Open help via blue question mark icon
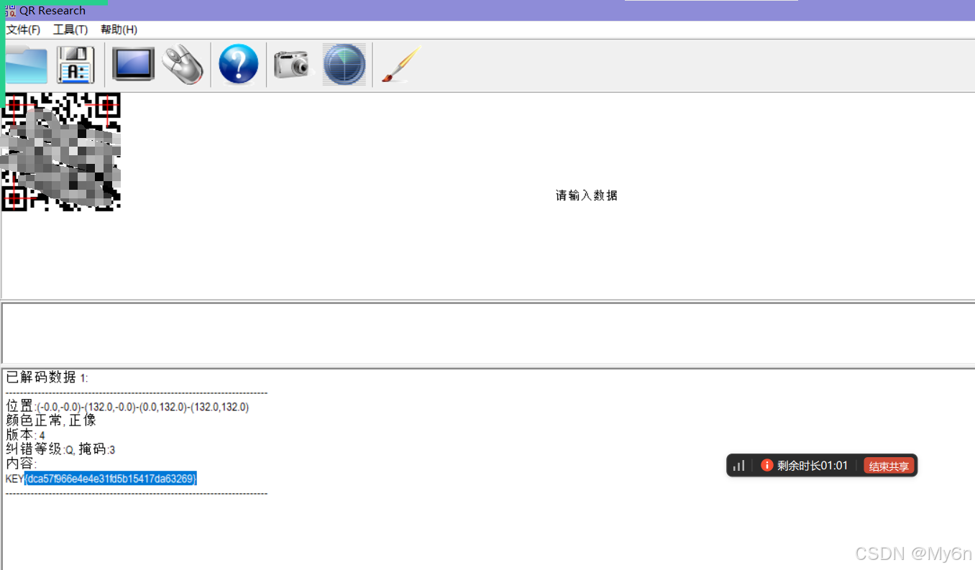This screenshot has height=570, width=975. pos(239,65)
